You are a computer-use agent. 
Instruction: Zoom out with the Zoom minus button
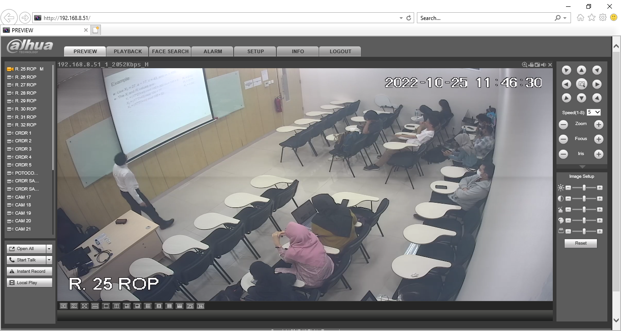[x=563, y=125]
